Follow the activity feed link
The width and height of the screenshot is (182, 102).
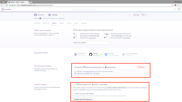[x=89, y=72]
